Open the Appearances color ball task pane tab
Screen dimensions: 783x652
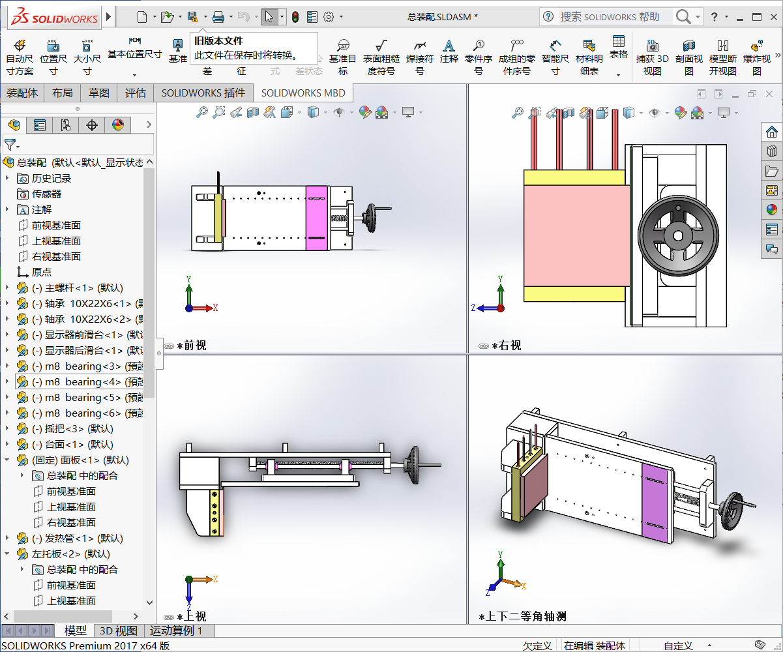772,210
